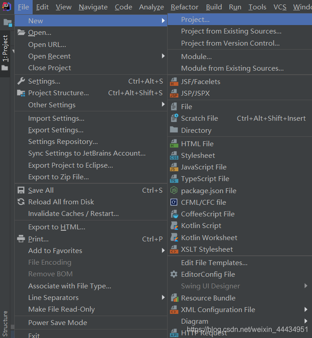This screenshot has width=312, height=338.
Task: Click the Directory folder icon
Action: [174, 130]
